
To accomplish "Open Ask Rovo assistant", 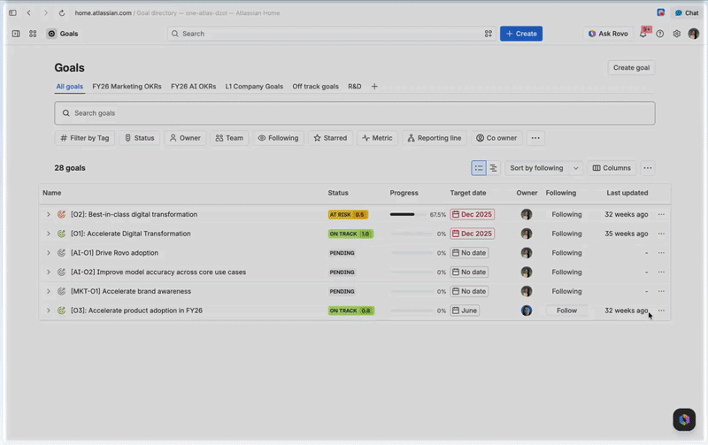I will [x=608, y=34].
